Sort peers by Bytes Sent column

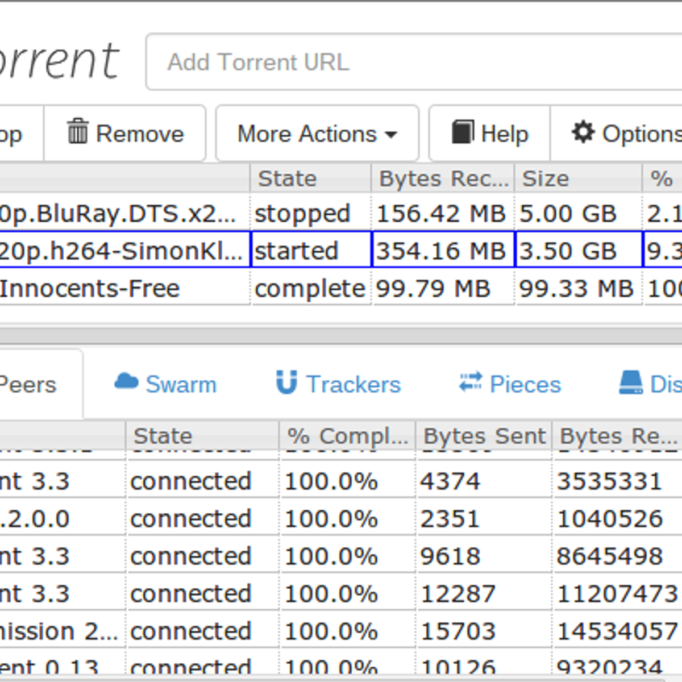click(484, 436)
